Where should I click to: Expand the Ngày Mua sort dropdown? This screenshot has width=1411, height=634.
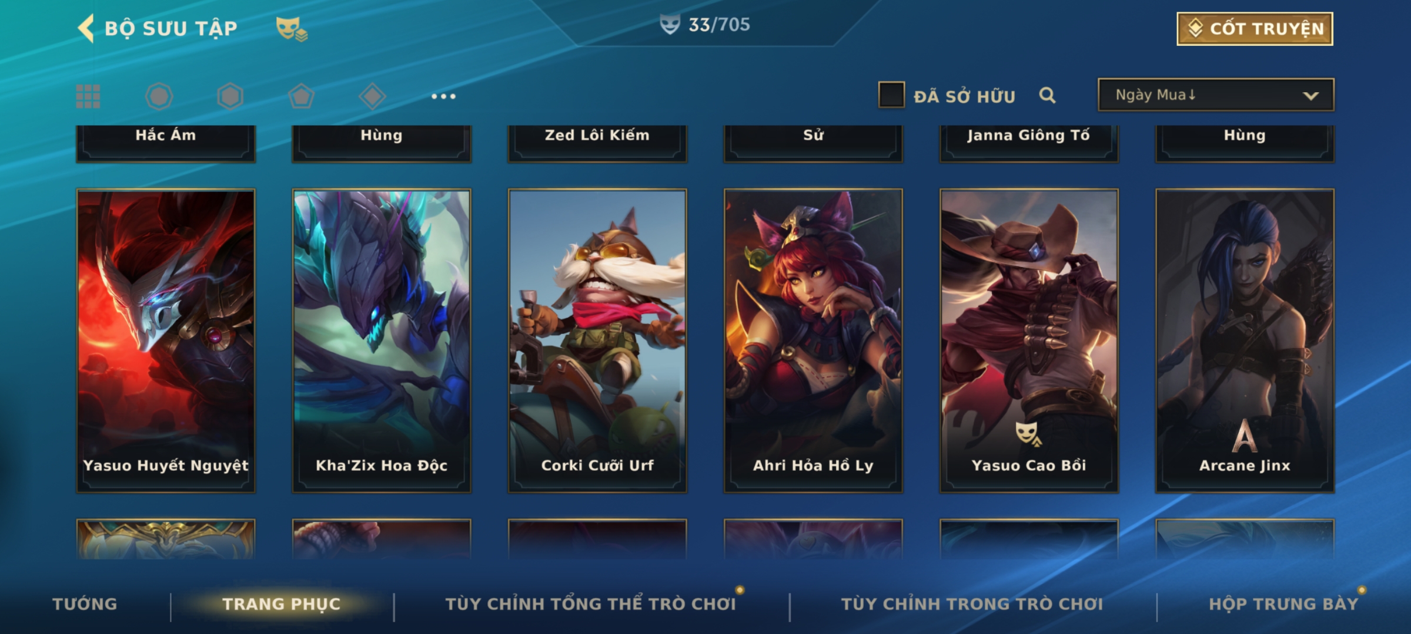(x=1216, y=95)
